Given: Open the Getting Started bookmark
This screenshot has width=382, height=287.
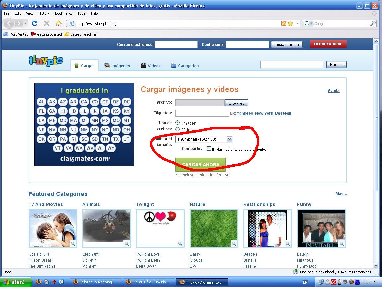Looking at the screenshot, I should (46, 34).
